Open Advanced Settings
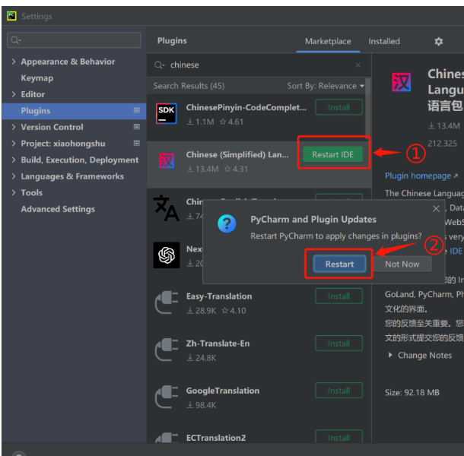Screen dimensions: 464x456 point(58,209)
